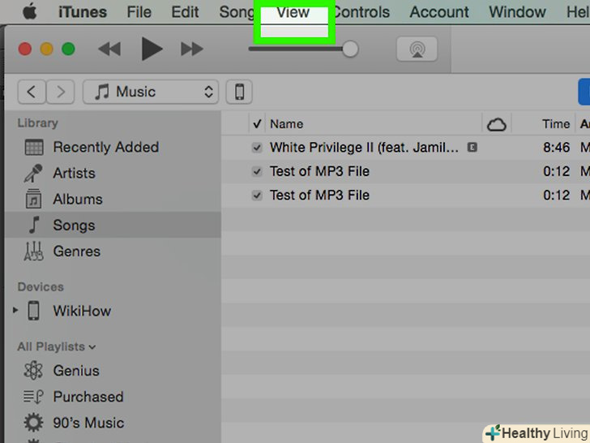The height and width of the screenshot is (443, 590).
Task: Click the Genres guitars icon
Action: point(33,251)
